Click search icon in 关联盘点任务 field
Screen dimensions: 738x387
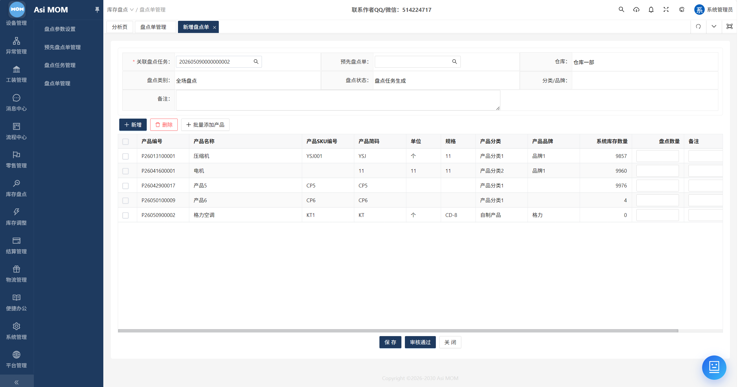[x=256, y=62]
